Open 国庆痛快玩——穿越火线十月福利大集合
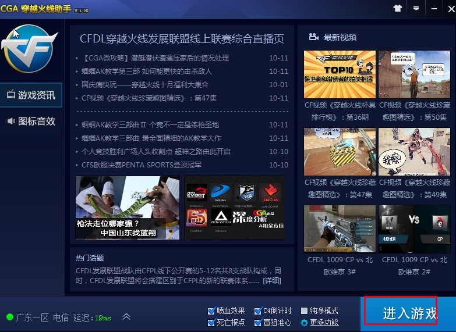 pos(145,84)
